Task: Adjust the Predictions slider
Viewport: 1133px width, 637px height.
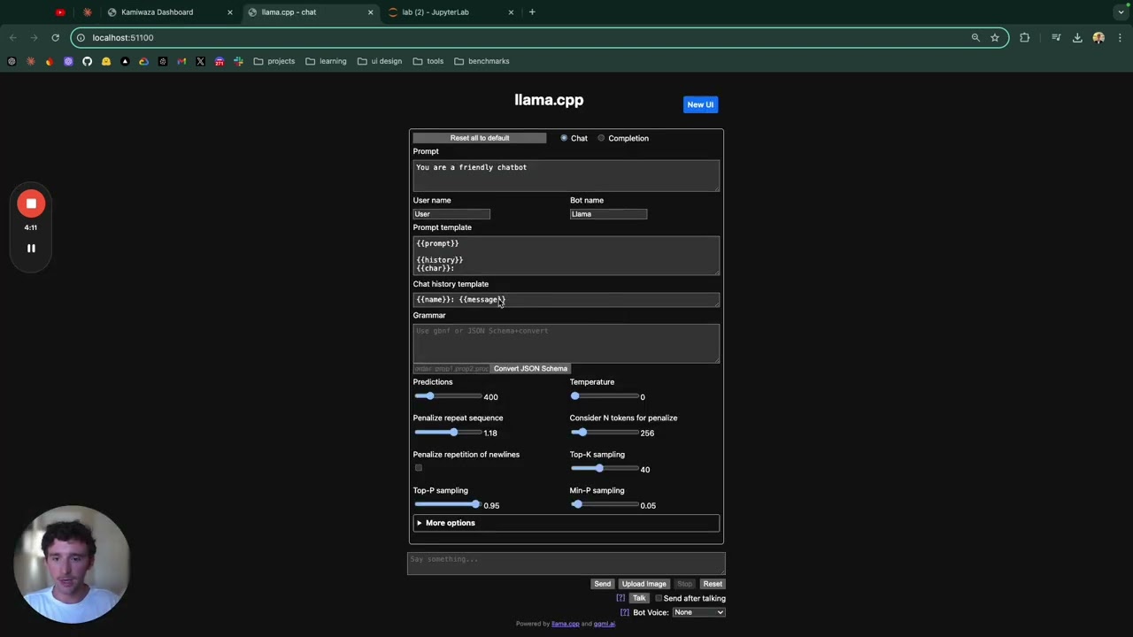Action: coord(448,396)
